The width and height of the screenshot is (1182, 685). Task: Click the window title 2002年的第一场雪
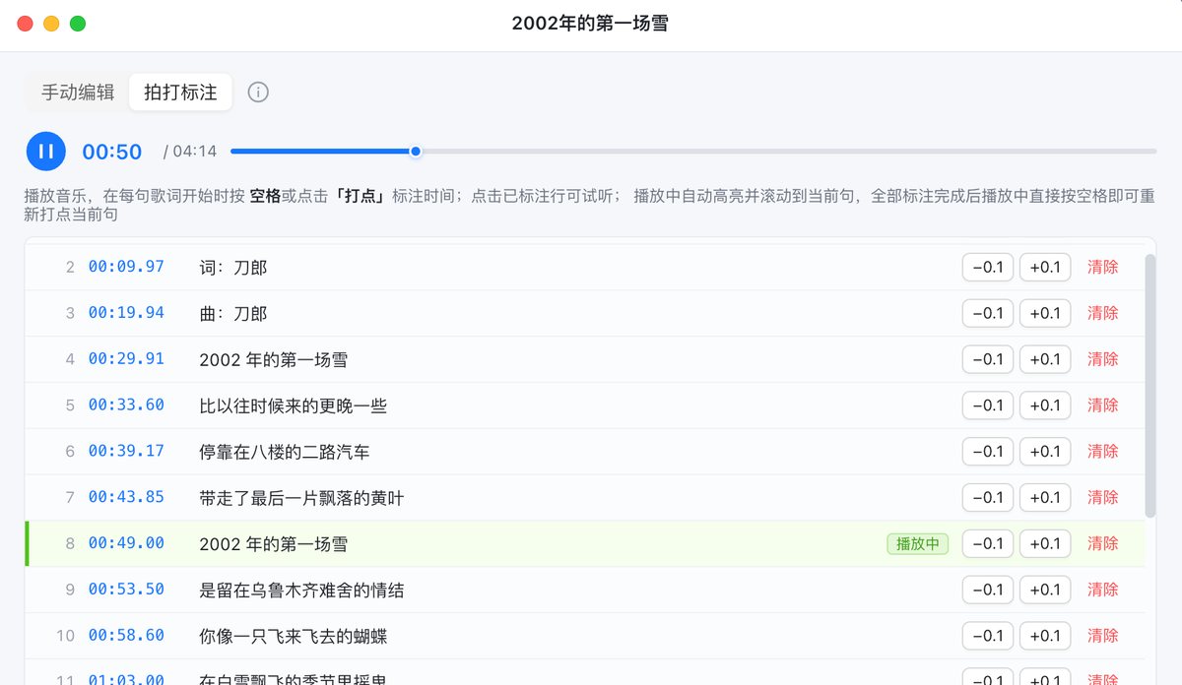(x=590, y=24)
